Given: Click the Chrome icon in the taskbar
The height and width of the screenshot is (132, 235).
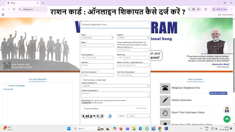Looking at the screenshot, I should pyautogui.click(x=160, y=128).
